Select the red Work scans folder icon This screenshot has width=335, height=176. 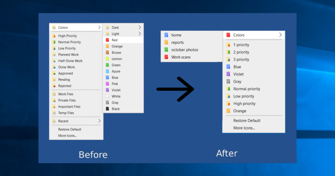point(166,57)
